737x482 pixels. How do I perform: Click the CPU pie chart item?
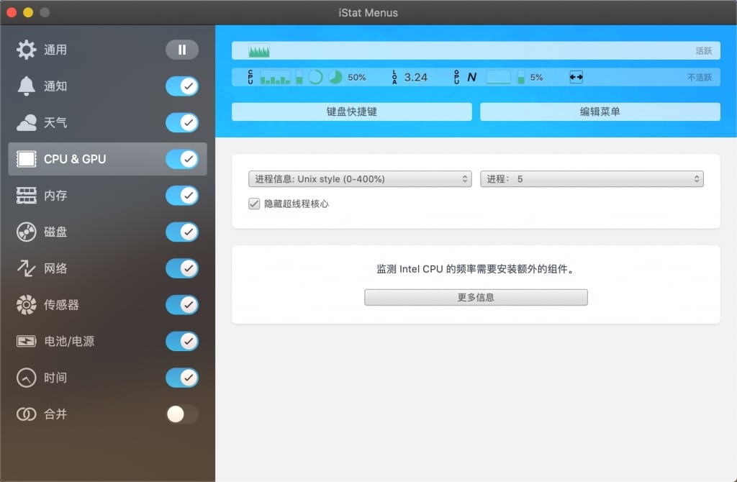(x=335, y=77)
